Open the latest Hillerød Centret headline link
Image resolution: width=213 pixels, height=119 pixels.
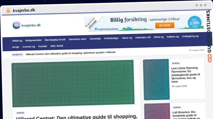70,53
